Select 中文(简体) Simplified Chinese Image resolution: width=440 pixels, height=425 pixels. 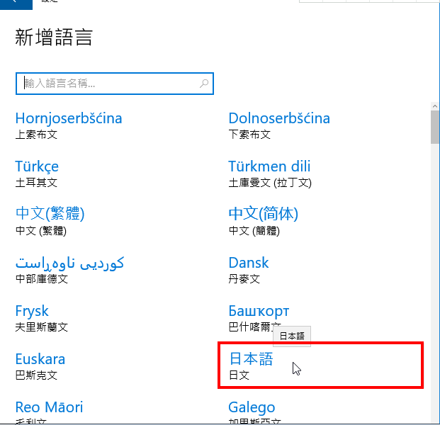tap(263, 222)
